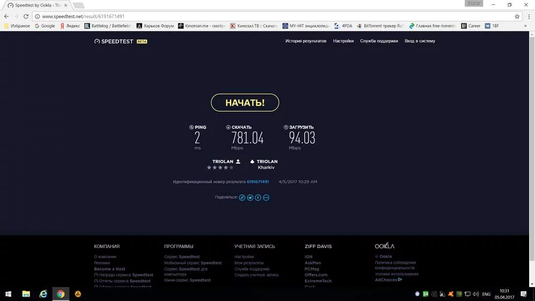535x301 pixels.
Task: Open the Chrome three-dot menu
Action: pos(528,17)
